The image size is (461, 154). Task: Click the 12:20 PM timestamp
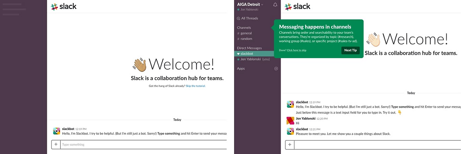323,118
